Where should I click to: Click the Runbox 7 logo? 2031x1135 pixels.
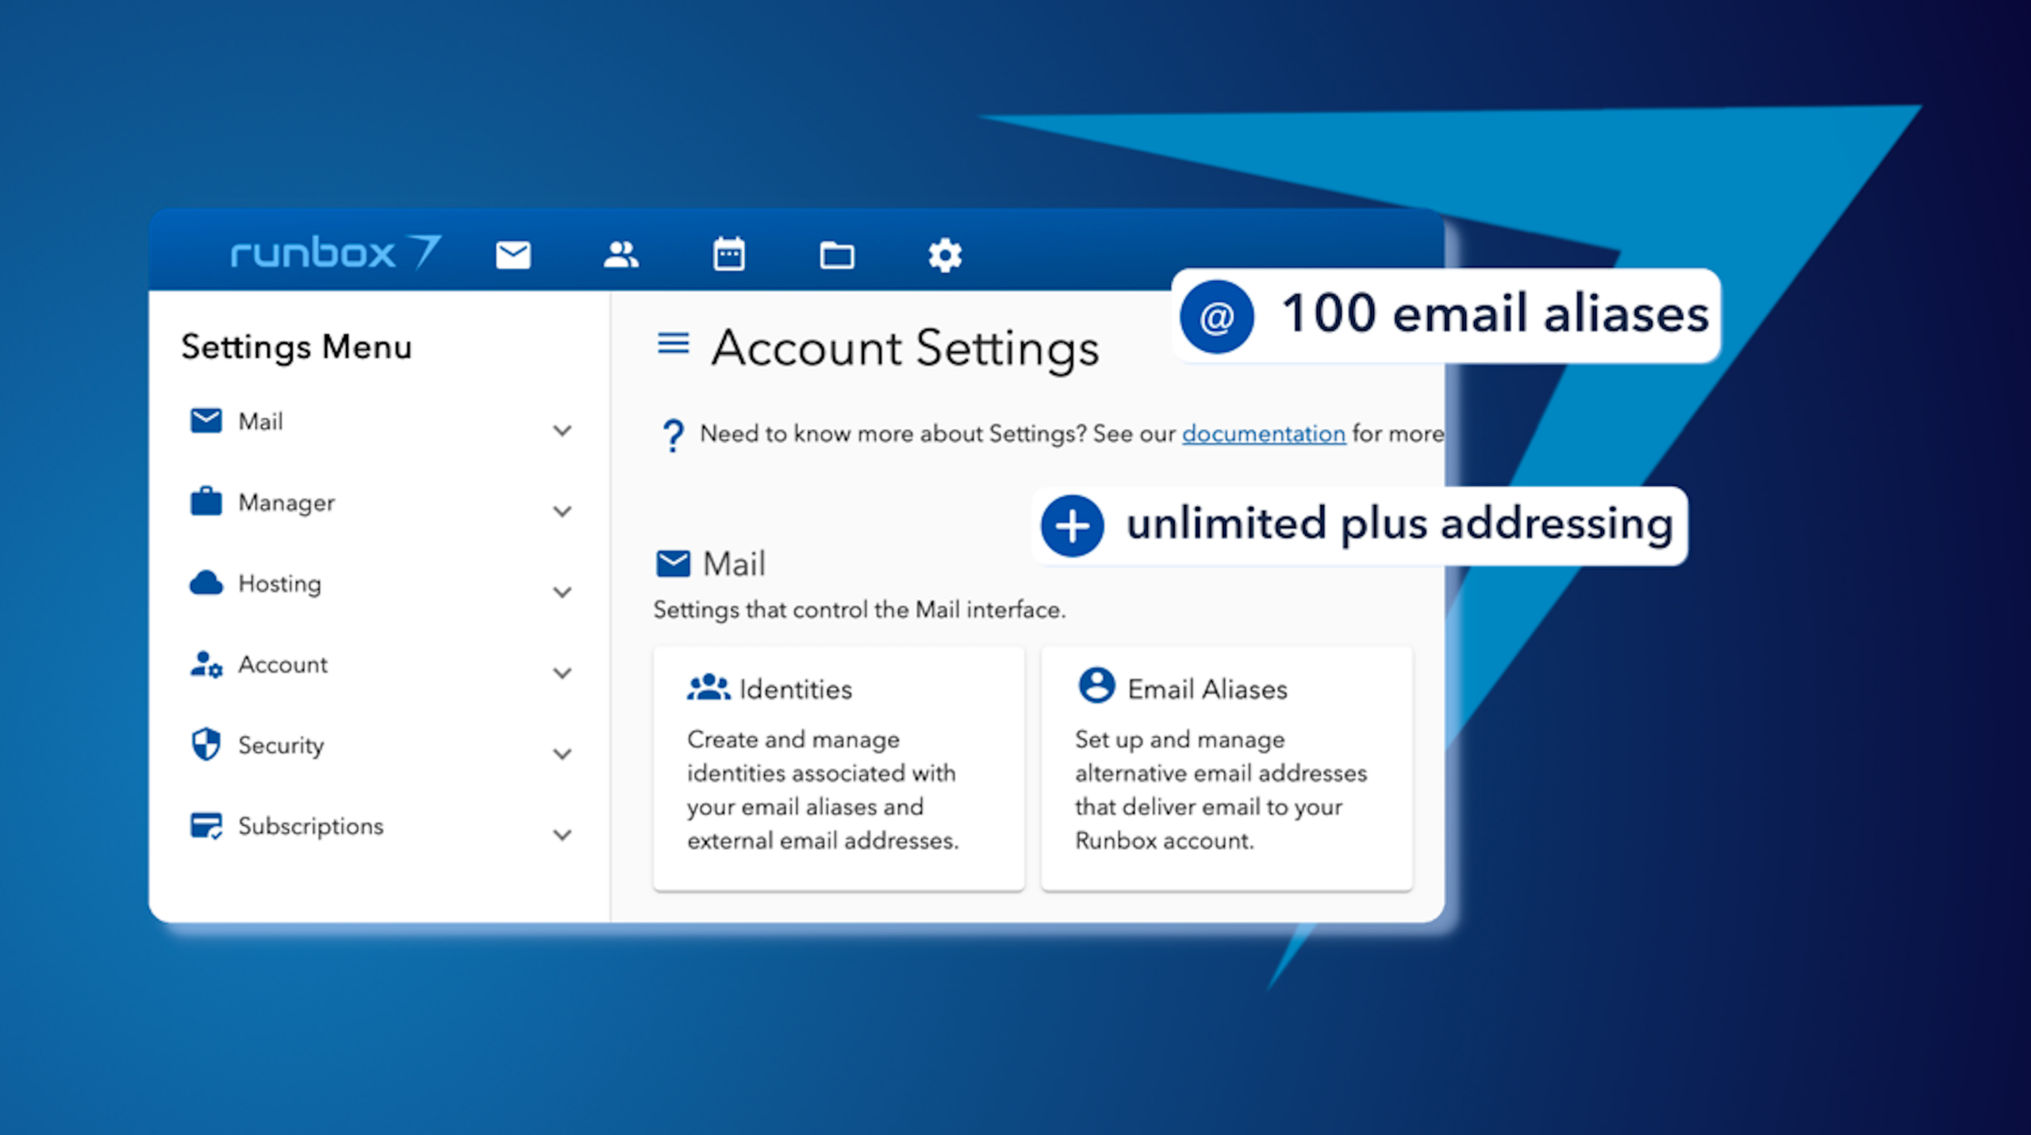tap(336, 252)
